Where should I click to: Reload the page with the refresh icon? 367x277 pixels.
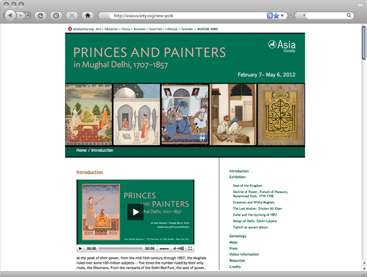(40, 16)
